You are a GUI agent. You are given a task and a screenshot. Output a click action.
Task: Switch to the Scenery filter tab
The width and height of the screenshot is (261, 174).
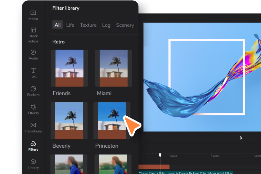[x=125, y=25]
